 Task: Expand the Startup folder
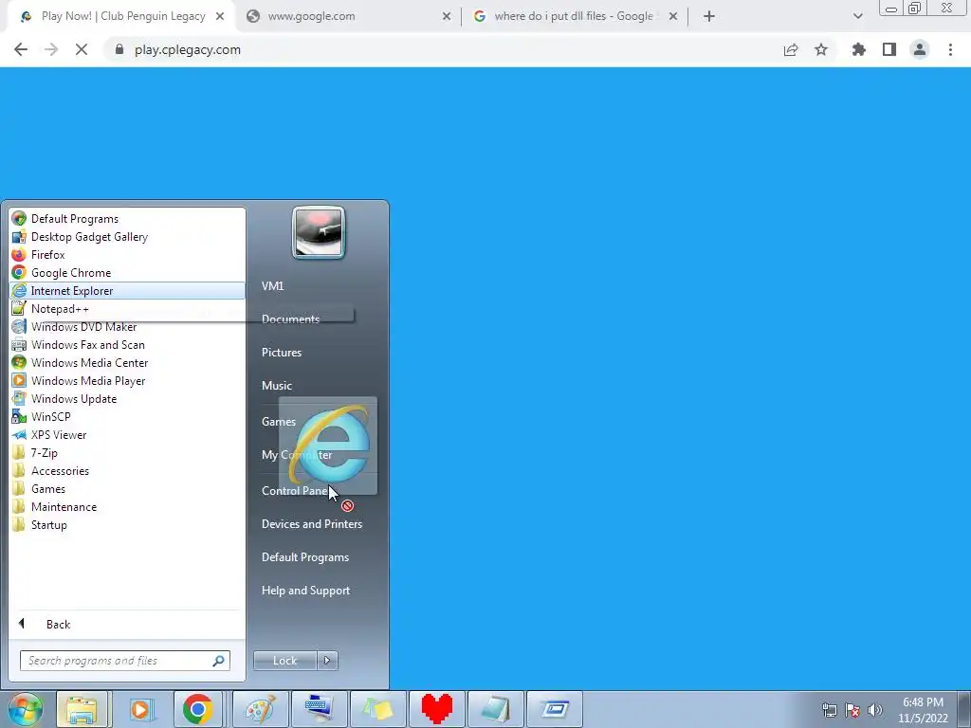click(x=127, y=524)
